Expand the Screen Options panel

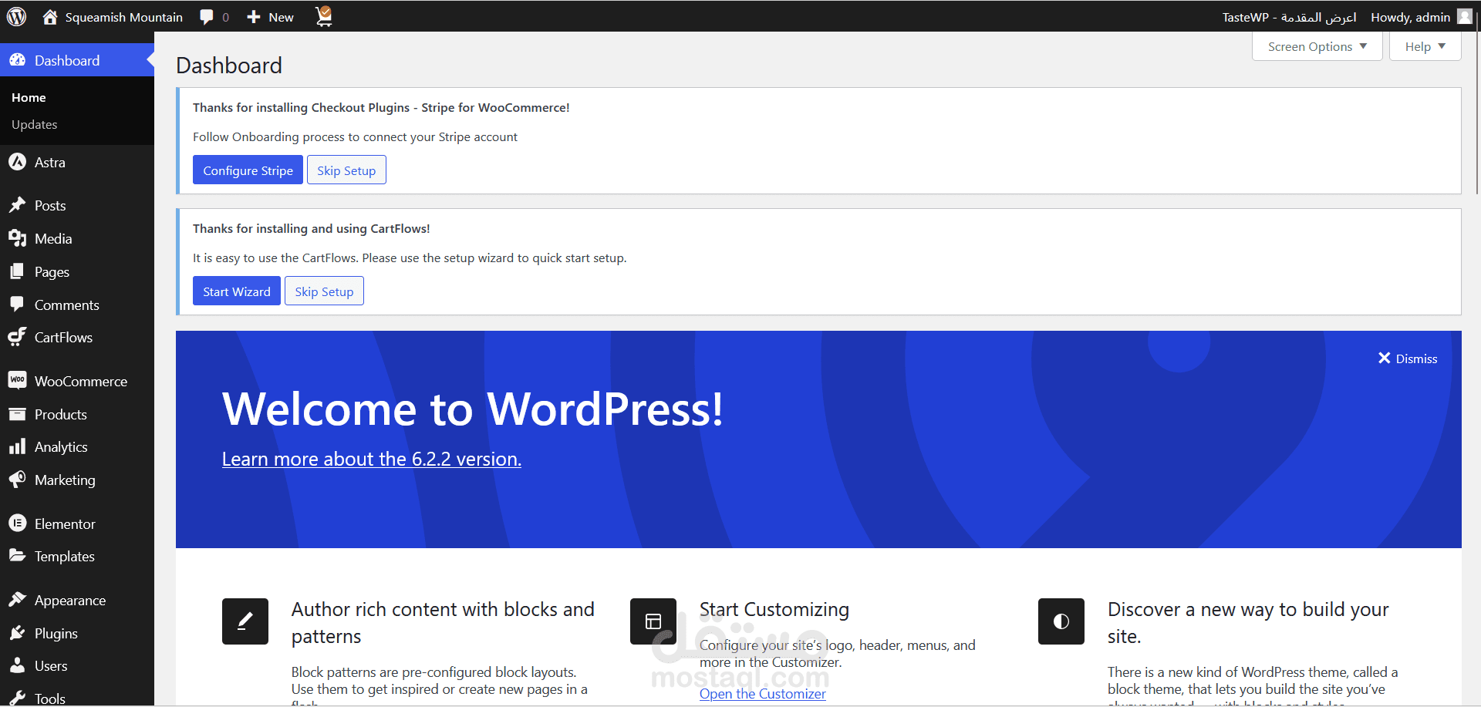coord(1317,46)
